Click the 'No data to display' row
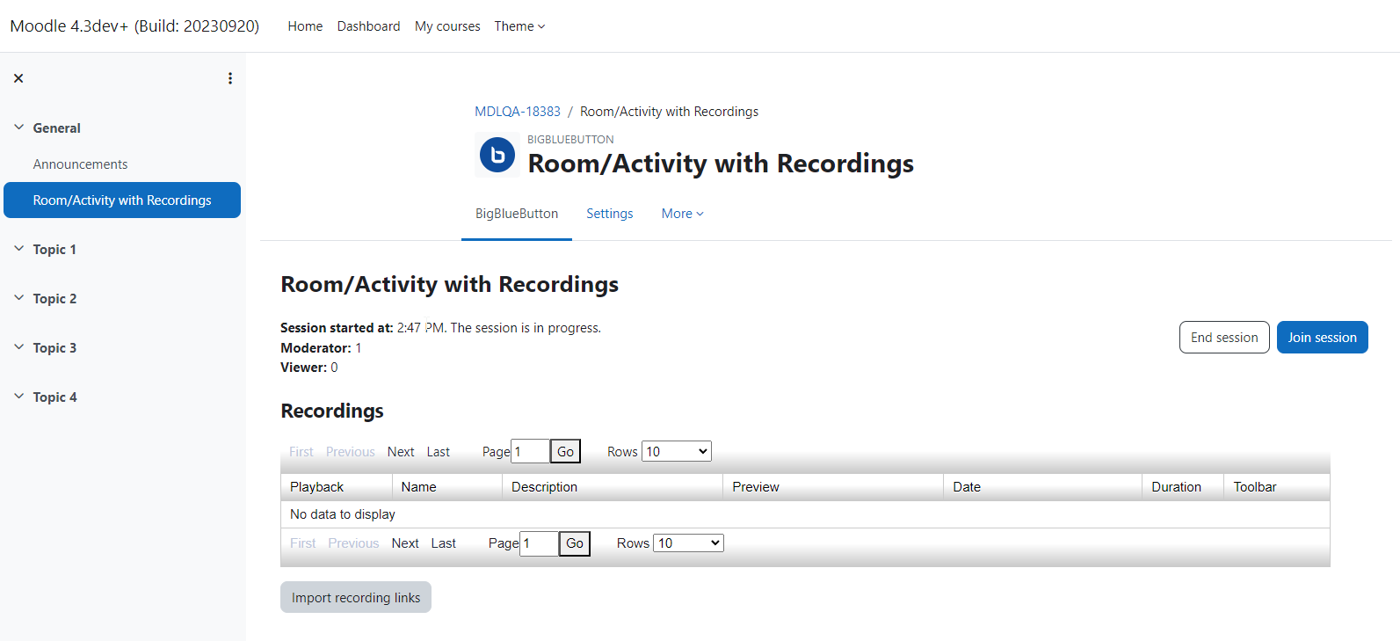 [805, 514]
